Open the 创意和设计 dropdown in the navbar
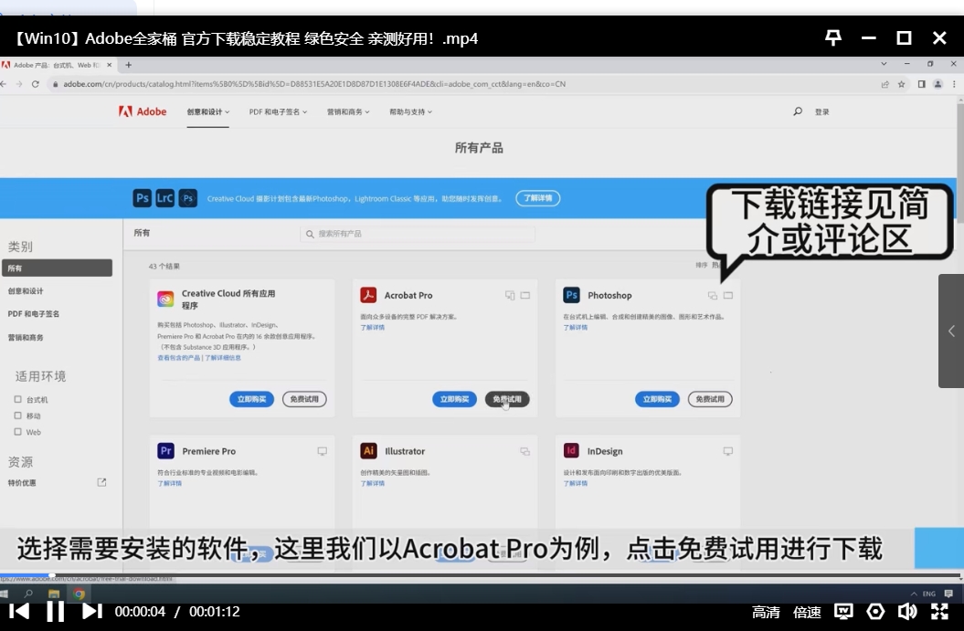This screenshot has width=964, height=631. [x=206, y=111]
